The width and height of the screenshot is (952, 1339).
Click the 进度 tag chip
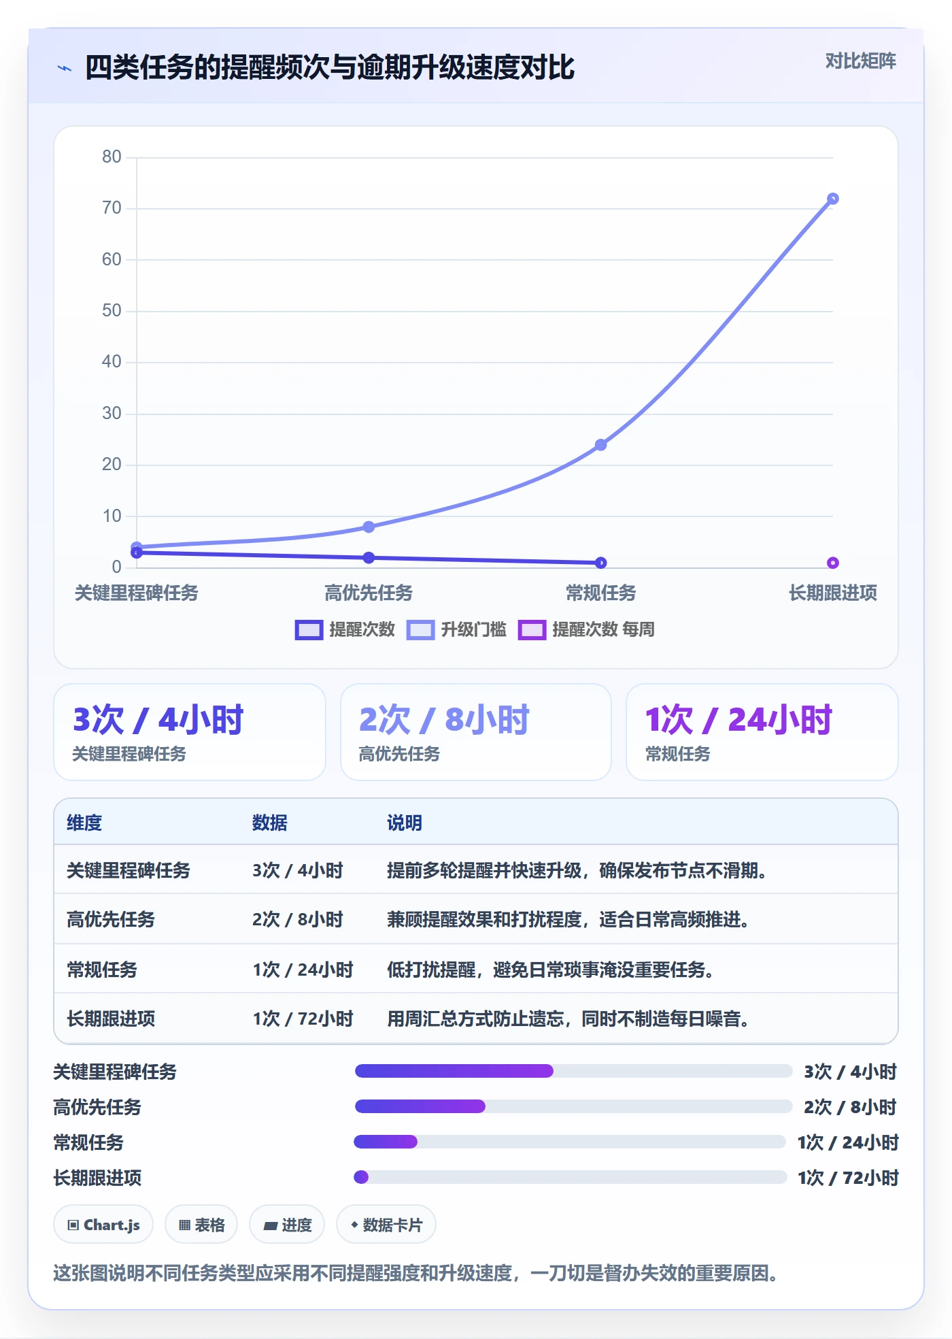pyautogui.click(x=287, y=1225)
